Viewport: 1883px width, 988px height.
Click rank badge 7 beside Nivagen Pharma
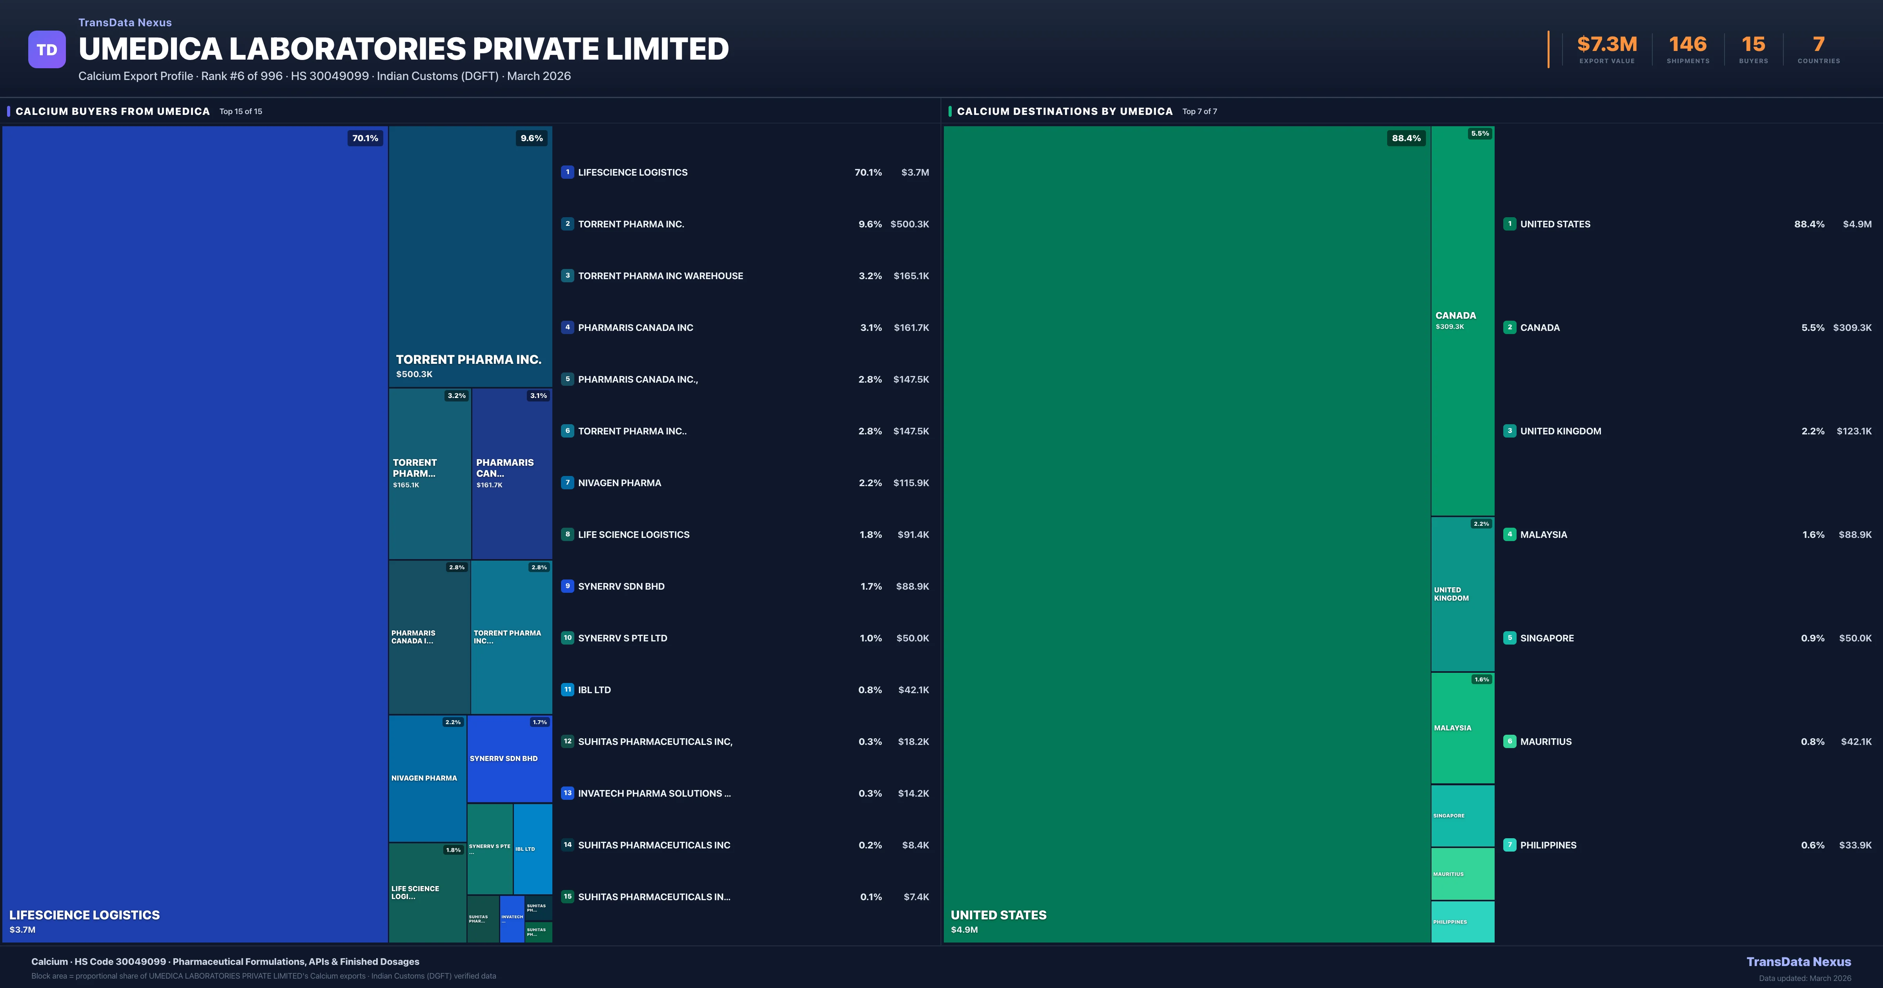[567, 482]
